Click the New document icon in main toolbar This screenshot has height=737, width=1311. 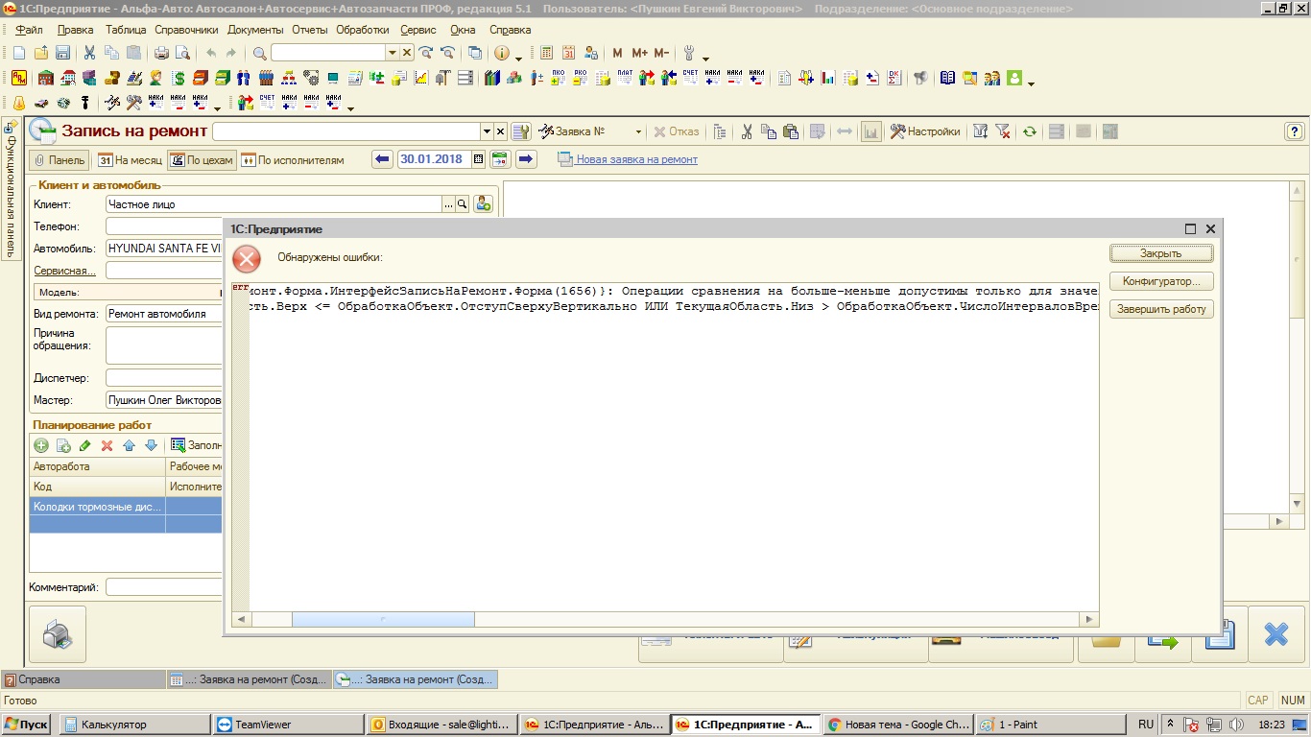[18, 53]
